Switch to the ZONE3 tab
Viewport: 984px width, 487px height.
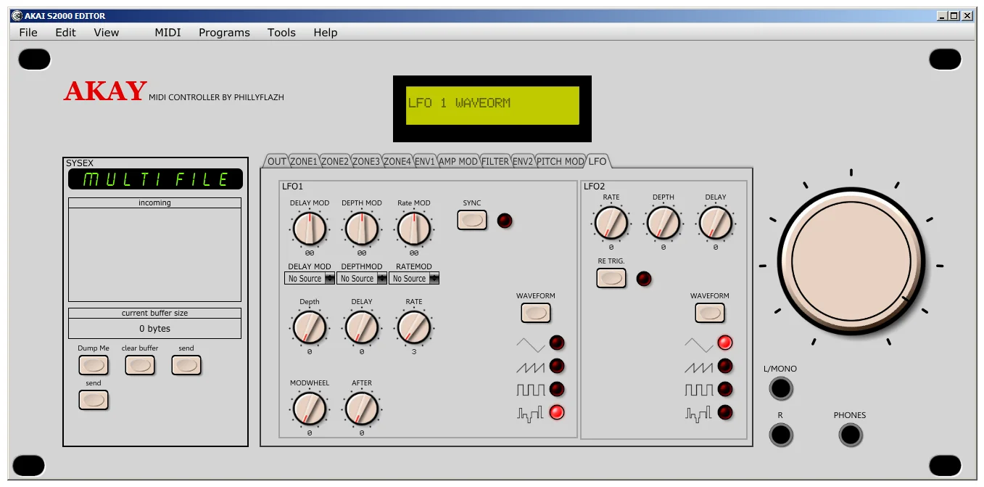(x=366, y=161)
